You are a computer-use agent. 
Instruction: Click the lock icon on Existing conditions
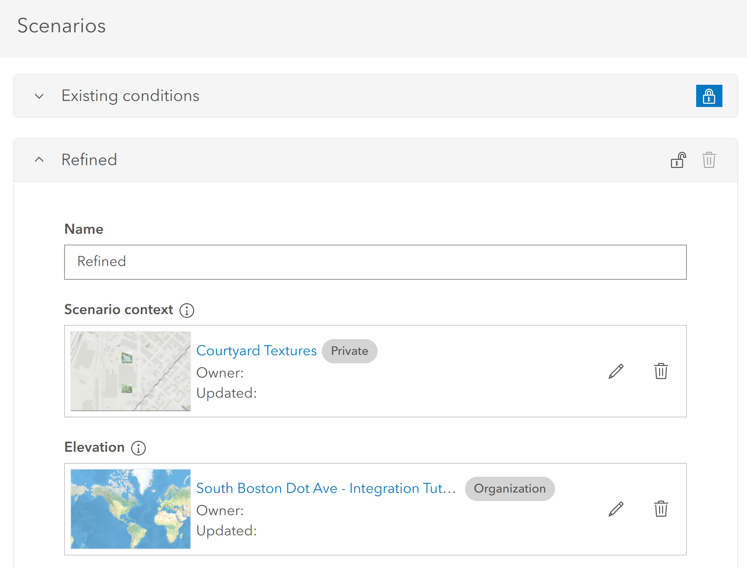click(709, 96)
